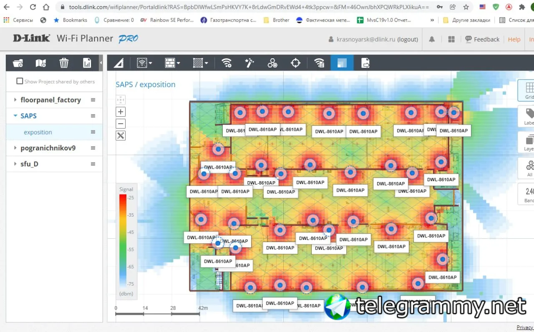Click the crossed-tools map button below zoom out
The height and width of the screenshot is (332, 534).
pyautogui.click(x=121, y=135)
